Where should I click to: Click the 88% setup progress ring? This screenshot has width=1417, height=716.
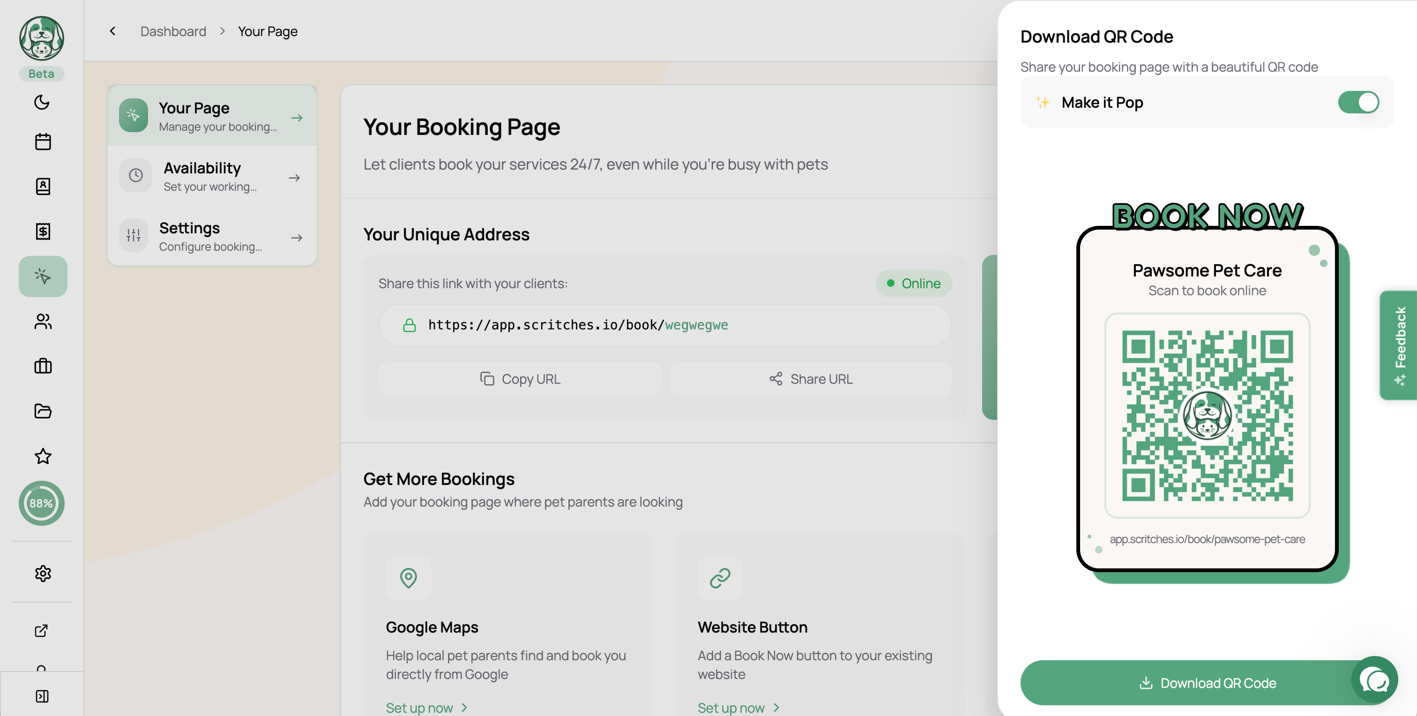(x=42, y=503)
